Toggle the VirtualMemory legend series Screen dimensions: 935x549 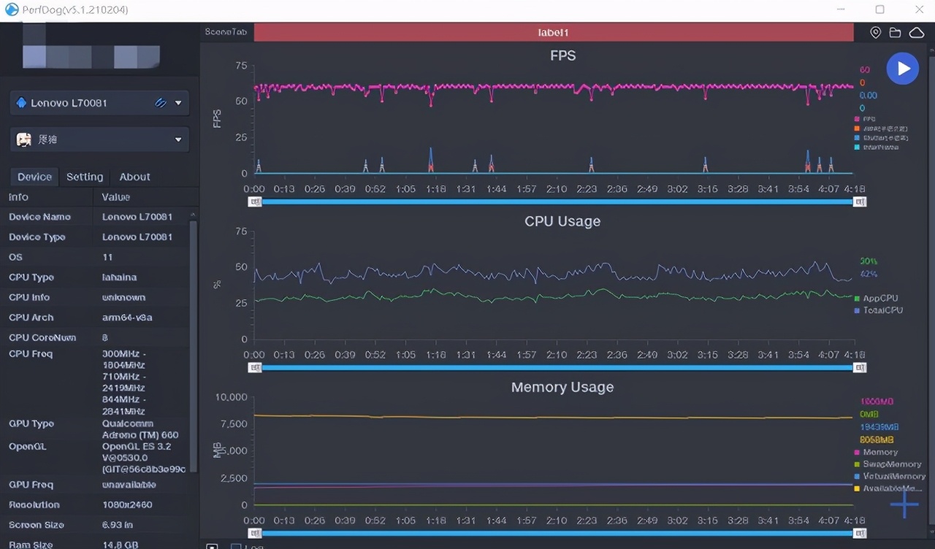click(x=890, y=476)
